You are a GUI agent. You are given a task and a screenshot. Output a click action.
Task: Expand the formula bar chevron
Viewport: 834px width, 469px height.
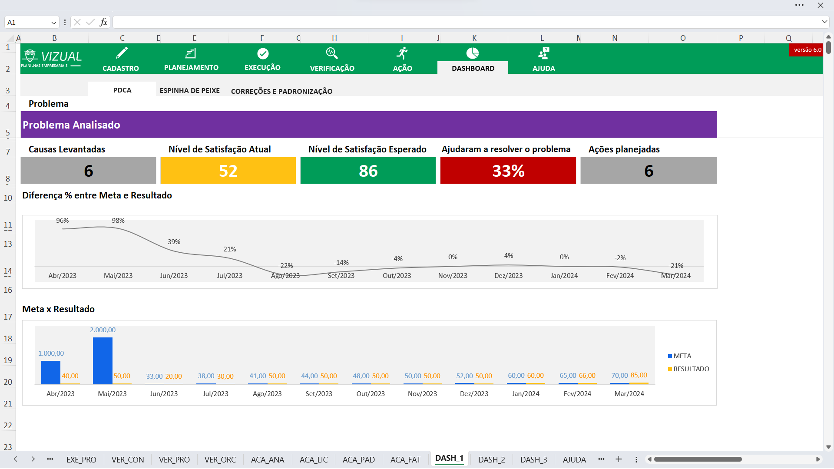tap(824, 22)
